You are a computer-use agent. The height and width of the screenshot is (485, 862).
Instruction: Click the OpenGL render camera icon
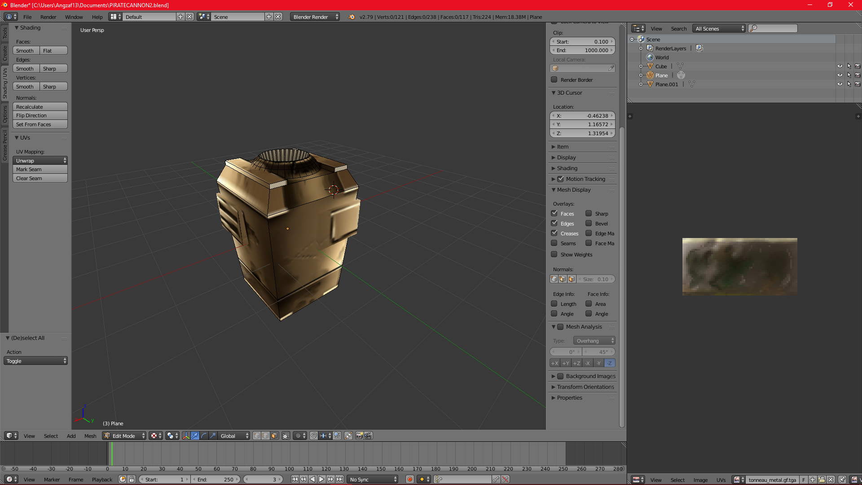click(x=359, y=436)
